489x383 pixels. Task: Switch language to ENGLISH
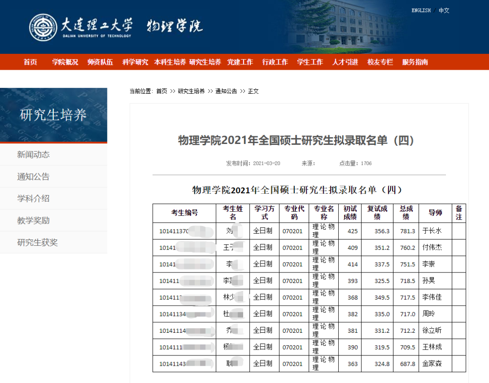click(x=421, y=10)
